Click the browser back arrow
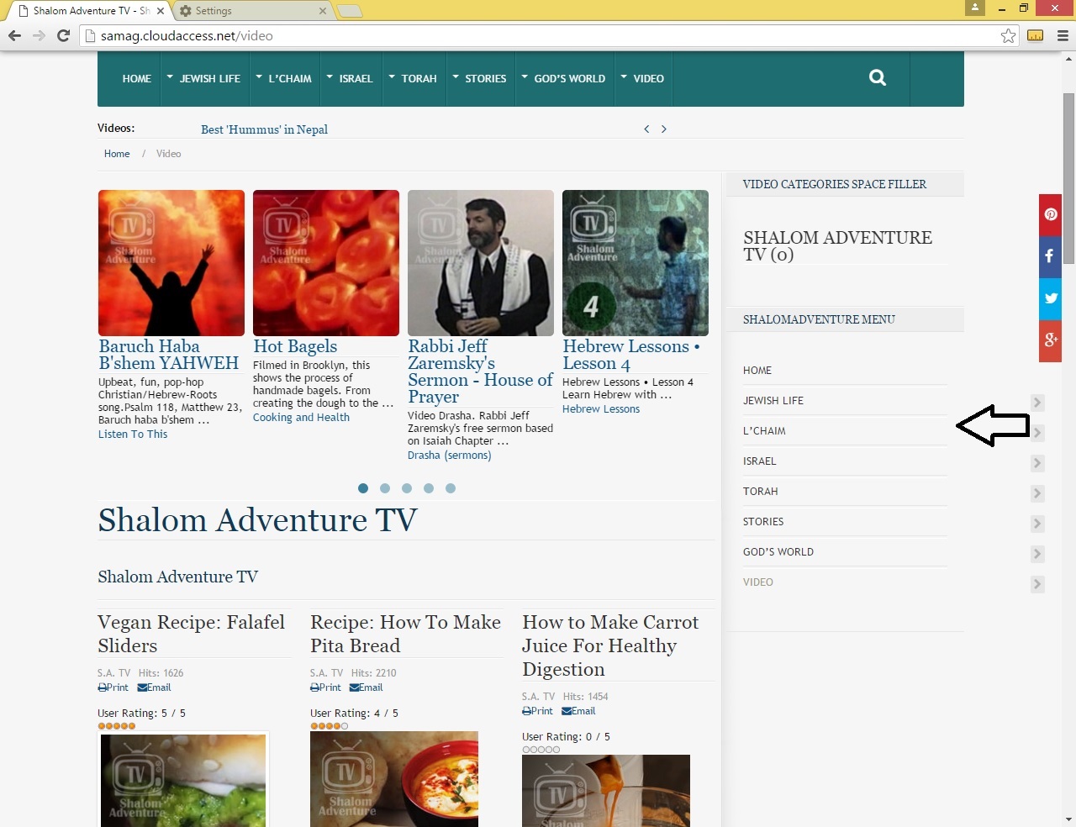Screen dimensions: 1076x827 [14, 35]
